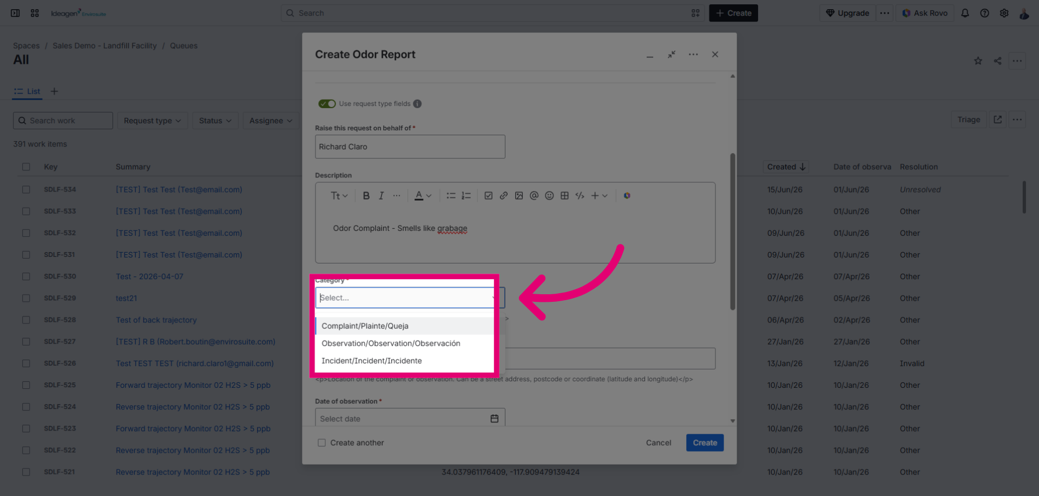Open notifications bell
The height and width of the screenshot is (496, 1039).
point(965,13)
